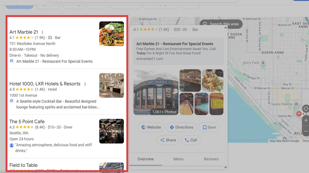Click the storefront icon beside Art Marble 21 ad text
This screenshot has width=309, height=173.
point(12,61)
